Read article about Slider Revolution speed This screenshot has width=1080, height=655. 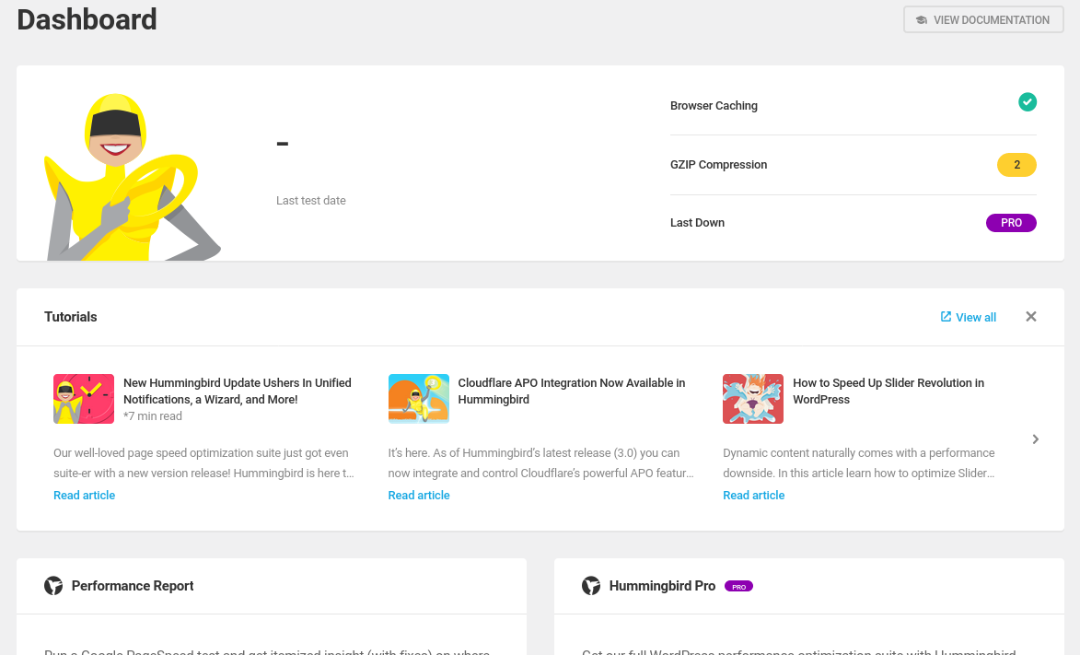click(x=753, y=495)
